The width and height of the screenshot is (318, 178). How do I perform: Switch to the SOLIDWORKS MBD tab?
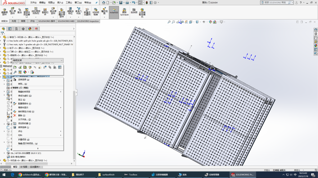[66, 21]
